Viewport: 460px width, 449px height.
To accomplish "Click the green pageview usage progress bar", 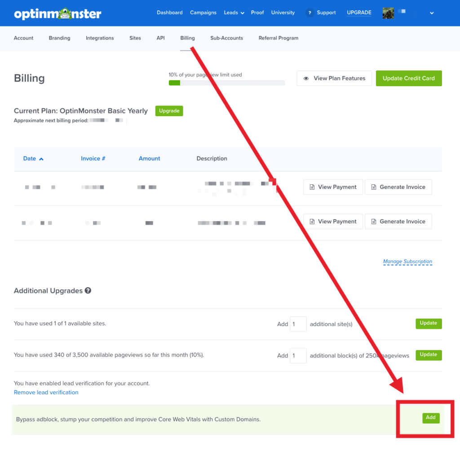I will pos(175,83).
